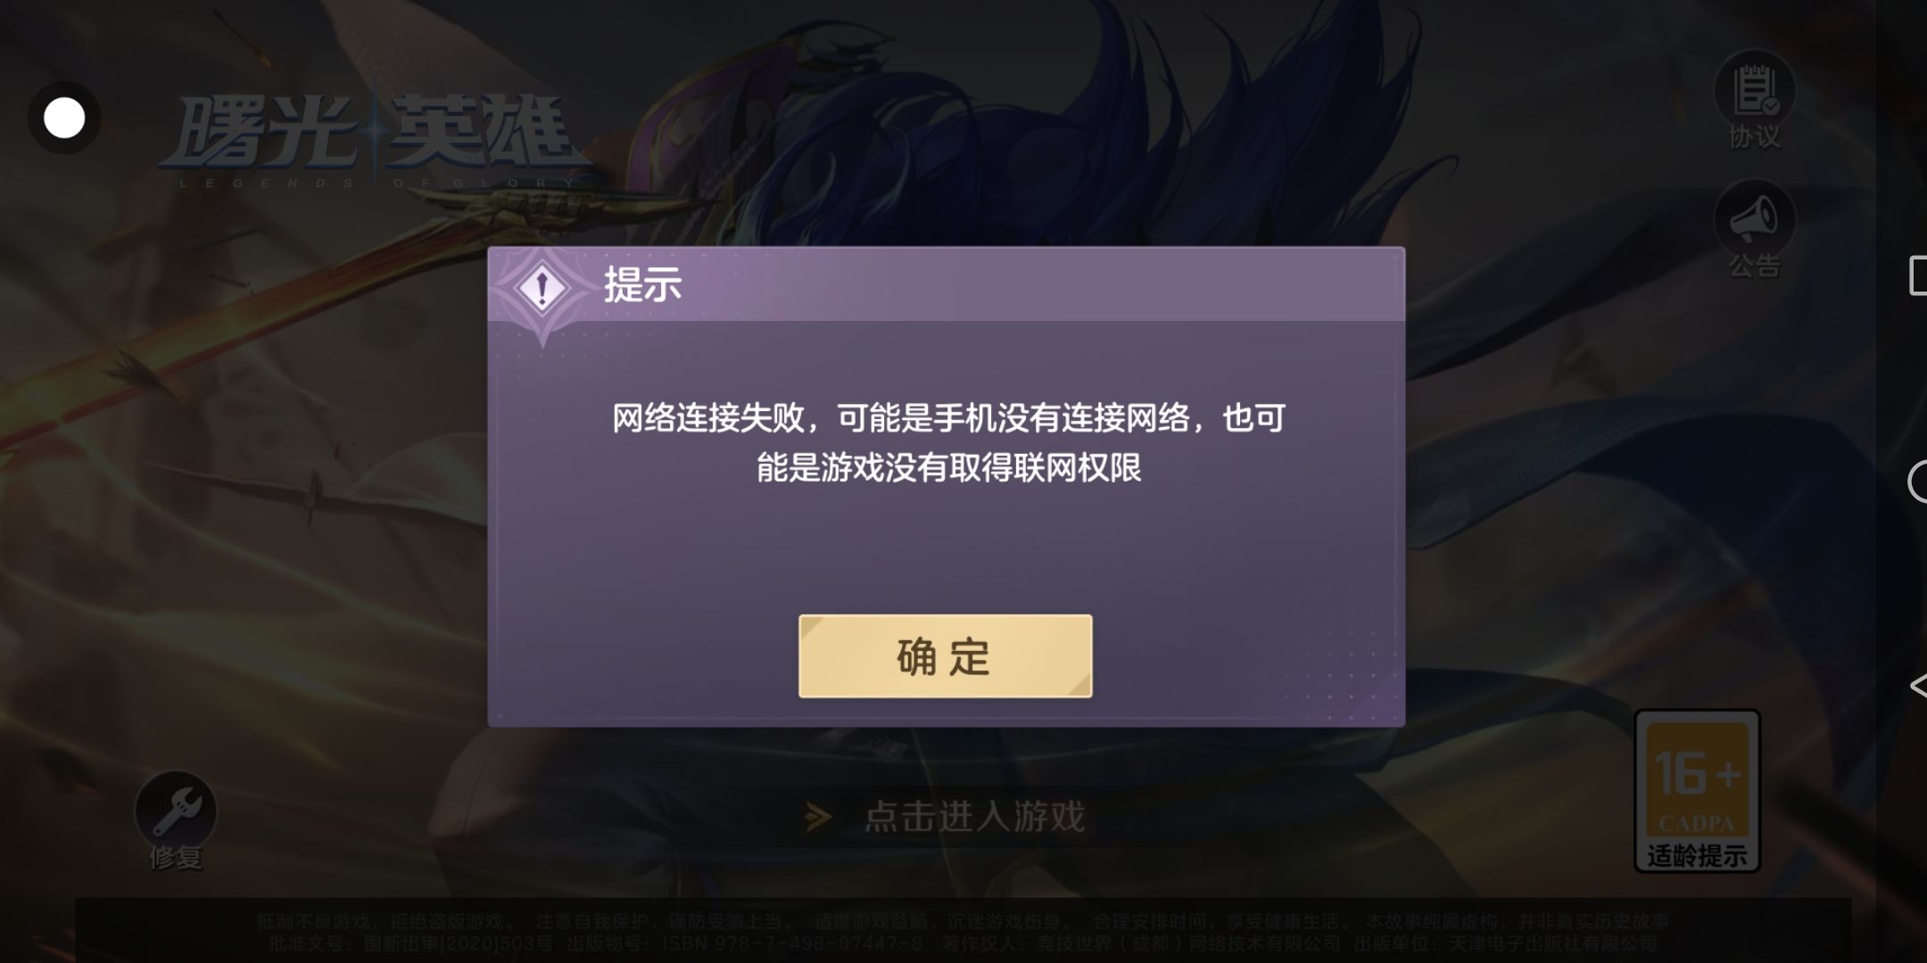Tap the Android home circle

[1918, 481]
